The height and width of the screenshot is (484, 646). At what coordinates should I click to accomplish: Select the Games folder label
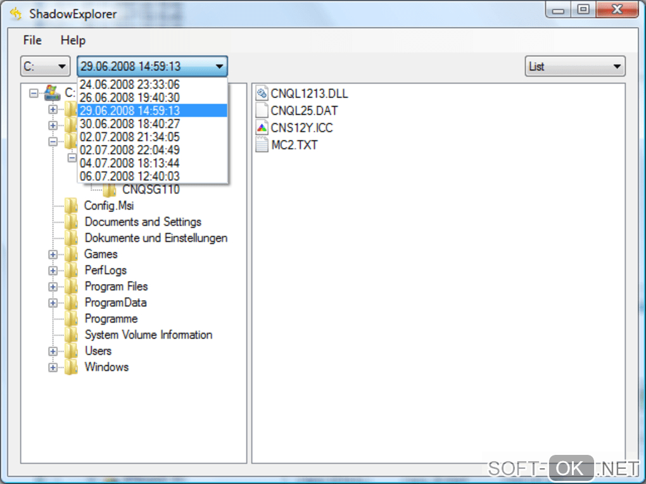[x=101, y=254]
